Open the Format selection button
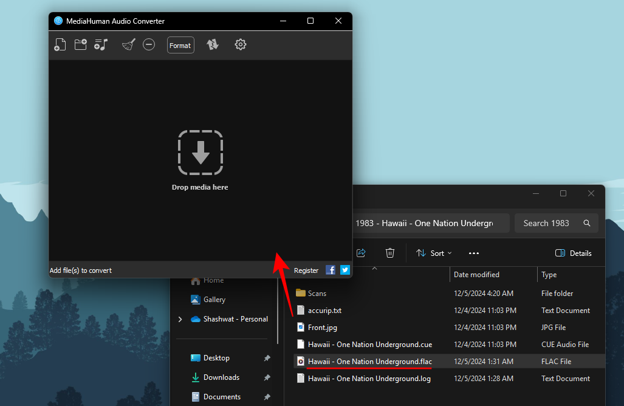The width and height of the screenshot is (624, 406). point(180,45)
